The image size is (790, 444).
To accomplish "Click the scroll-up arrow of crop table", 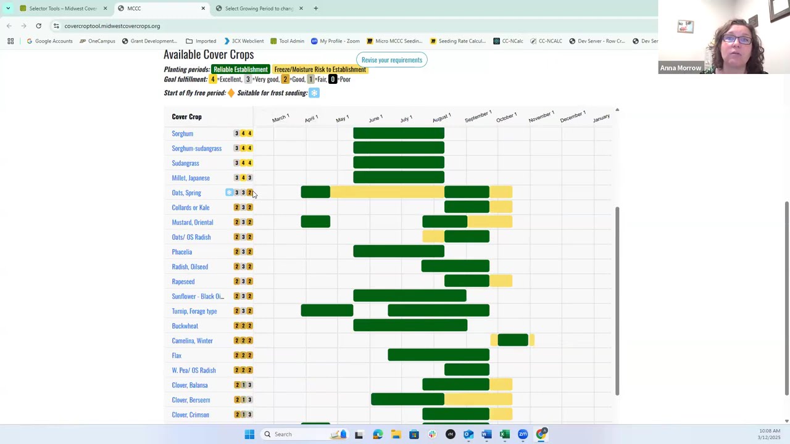I will pos(617,110).
